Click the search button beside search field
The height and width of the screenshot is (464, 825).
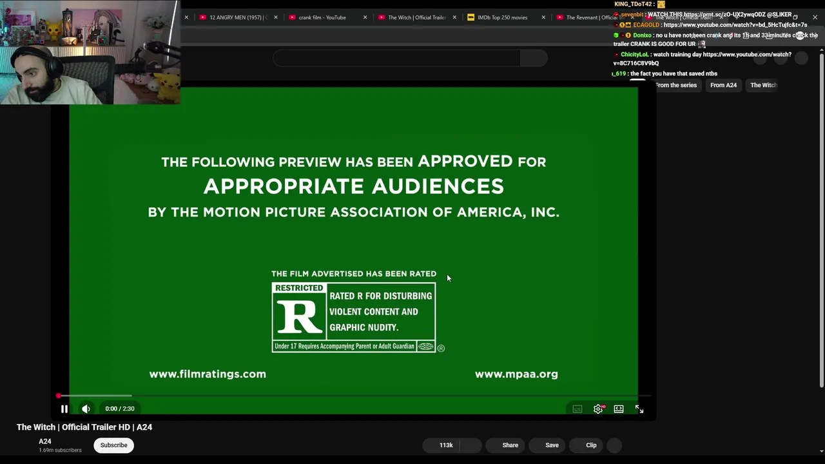tap(534, 58)
